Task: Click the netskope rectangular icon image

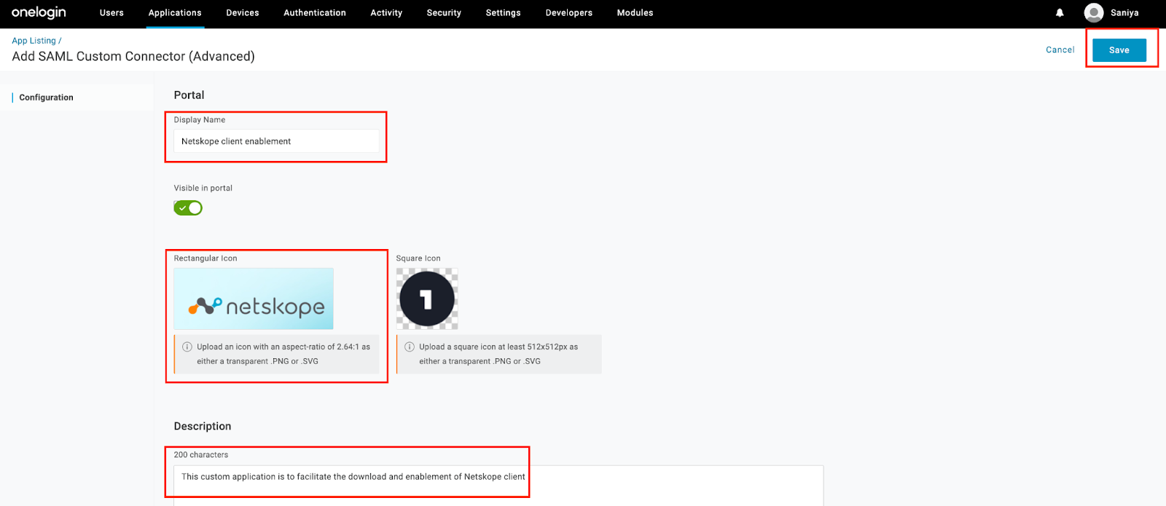Action: coord(254,299)
